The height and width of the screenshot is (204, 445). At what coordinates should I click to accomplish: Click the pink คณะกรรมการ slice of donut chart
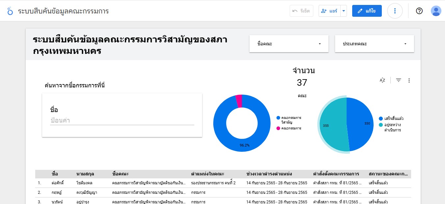(x=239, y=101)
